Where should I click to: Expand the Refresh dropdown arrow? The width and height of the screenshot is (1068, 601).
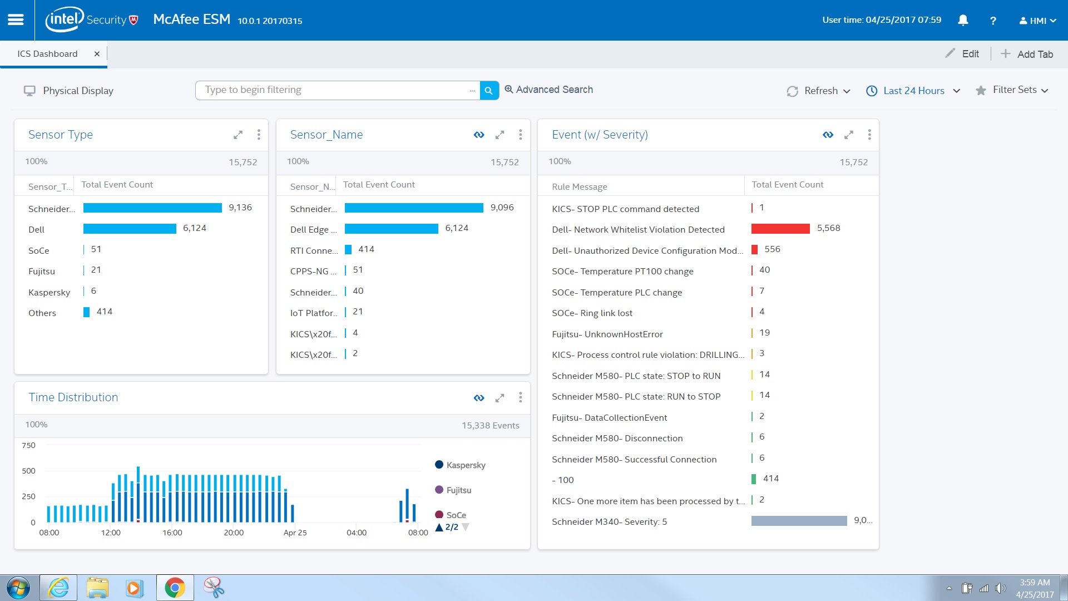pos(847,91)
